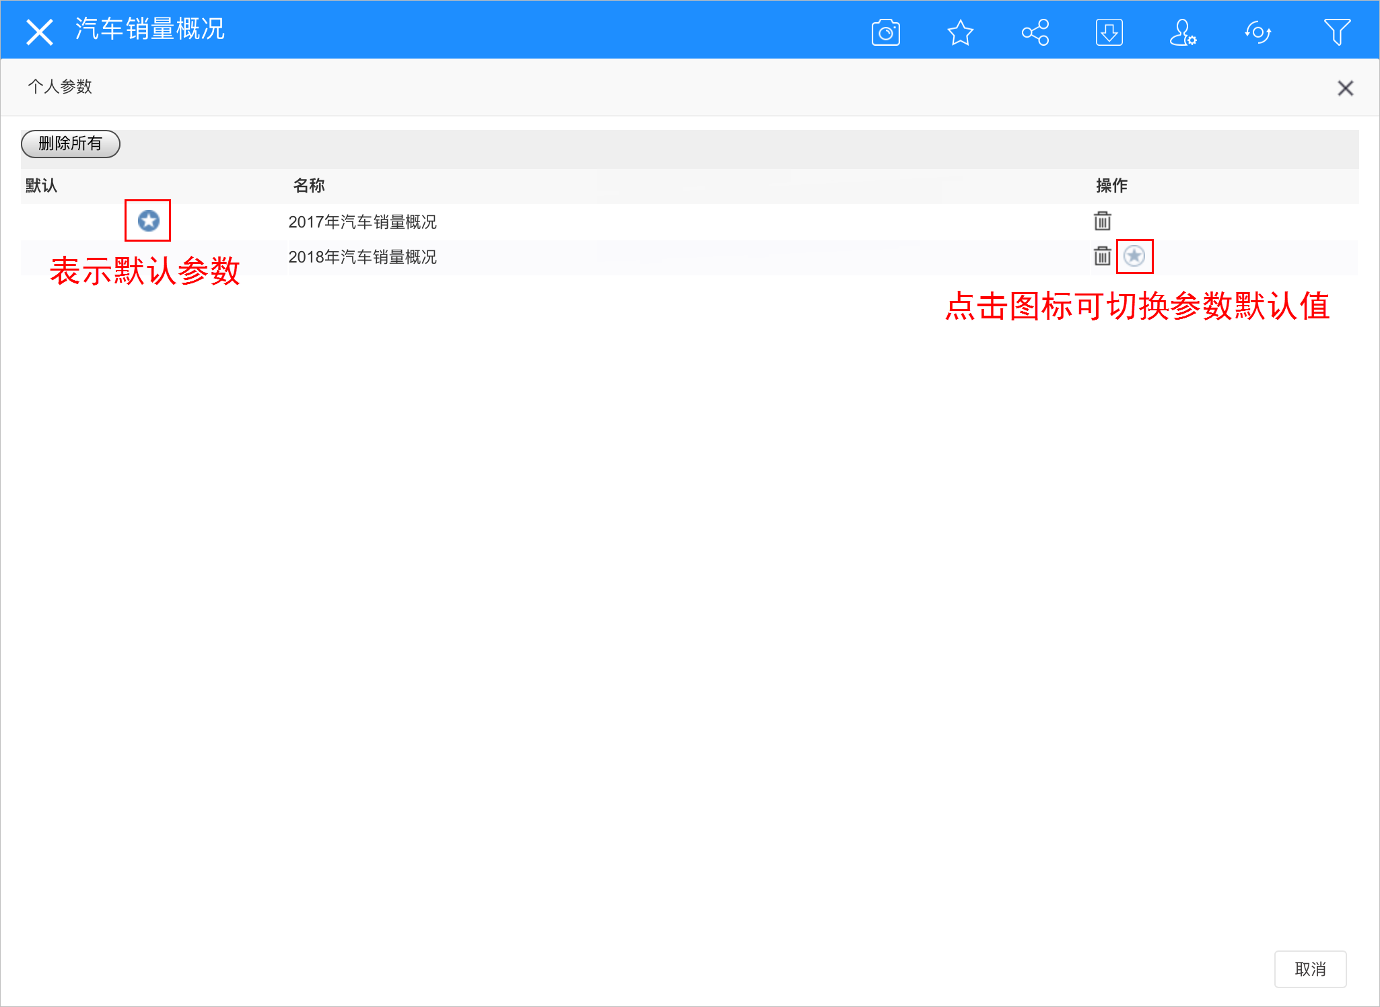This screenshot has width=1380, height=1007.
Task: Click the 个人参数 dialog title
Action: (59, 87)
